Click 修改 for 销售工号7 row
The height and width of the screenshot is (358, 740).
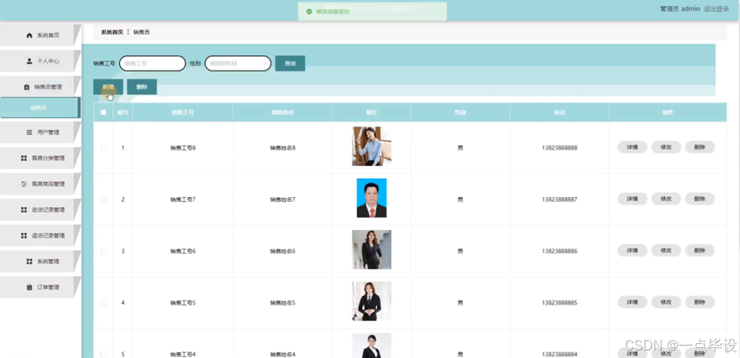(x=666, y=199)
